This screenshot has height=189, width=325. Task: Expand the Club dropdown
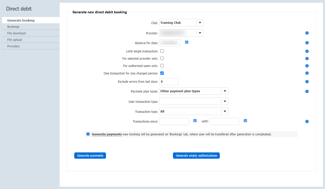pyautogui.click(x=200, y=23)
